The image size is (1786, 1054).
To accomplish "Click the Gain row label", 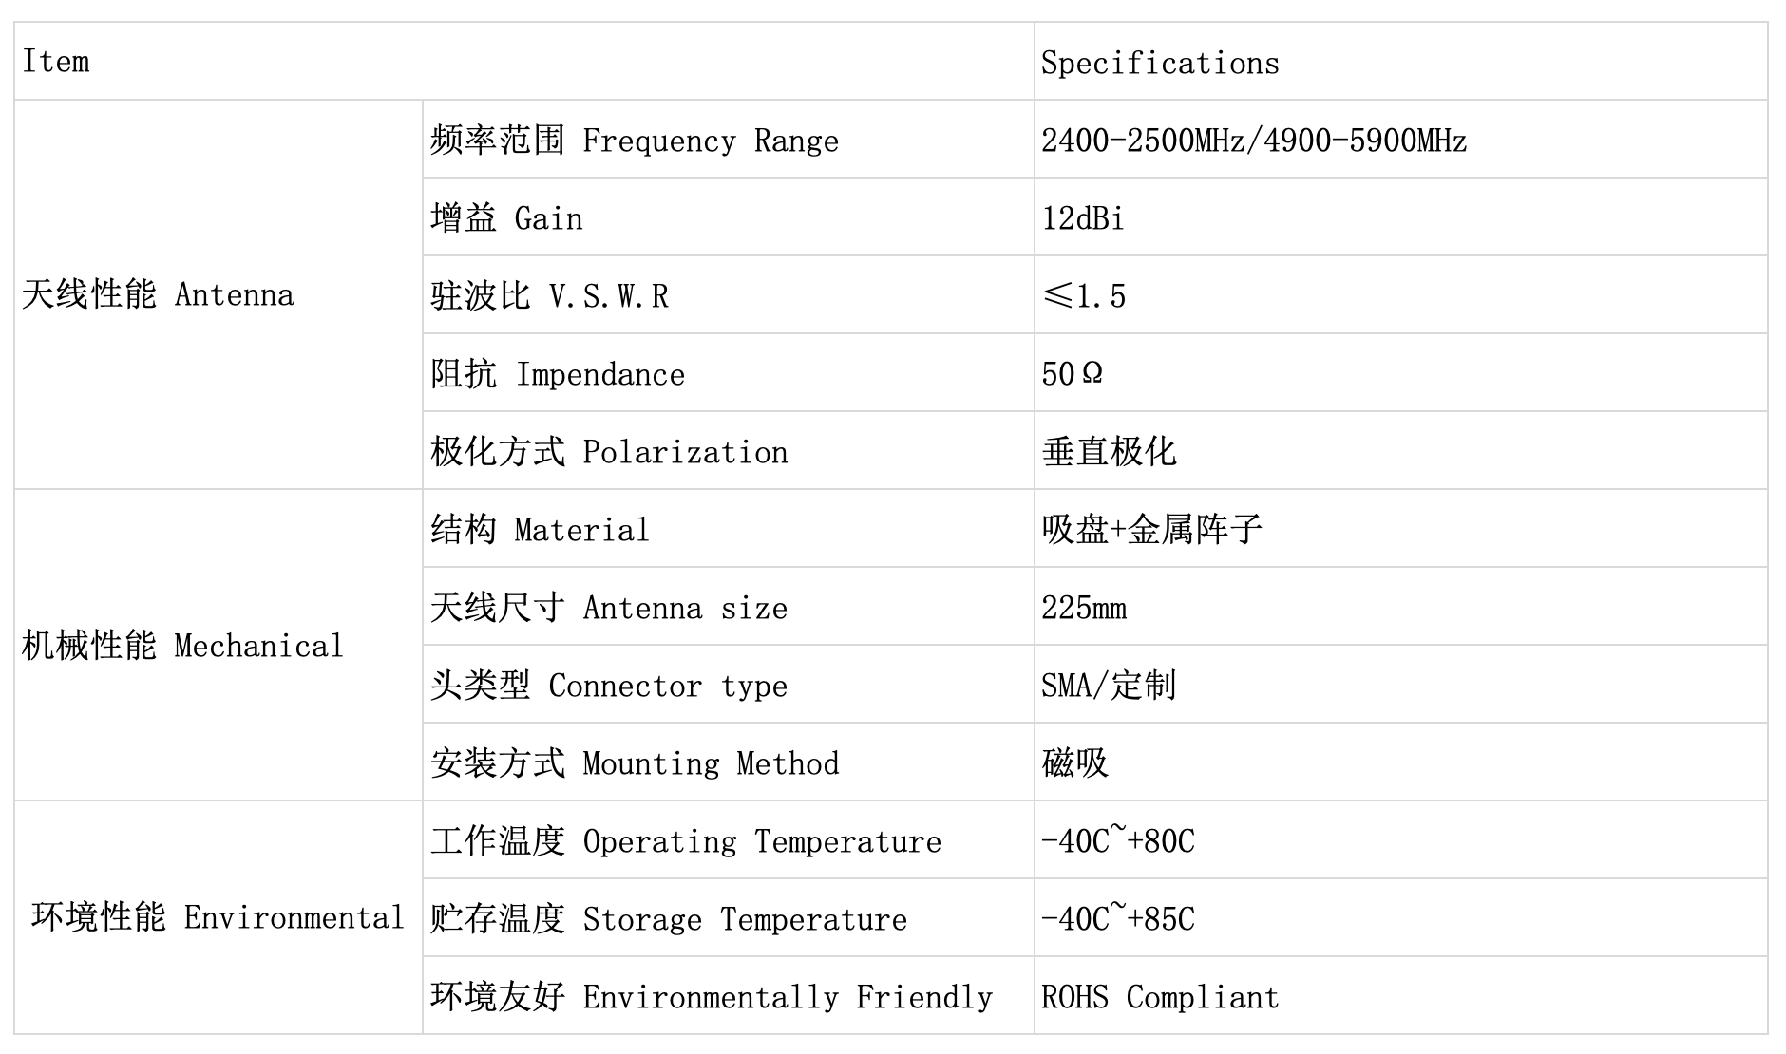I will [x=729, y=216].
